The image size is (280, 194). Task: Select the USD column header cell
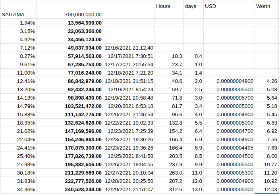pyautogui.click(x=229, y=6)
